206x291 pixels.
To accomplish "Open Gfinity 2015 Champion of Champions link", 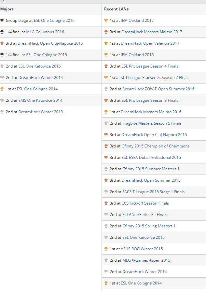I will (156, 146).
